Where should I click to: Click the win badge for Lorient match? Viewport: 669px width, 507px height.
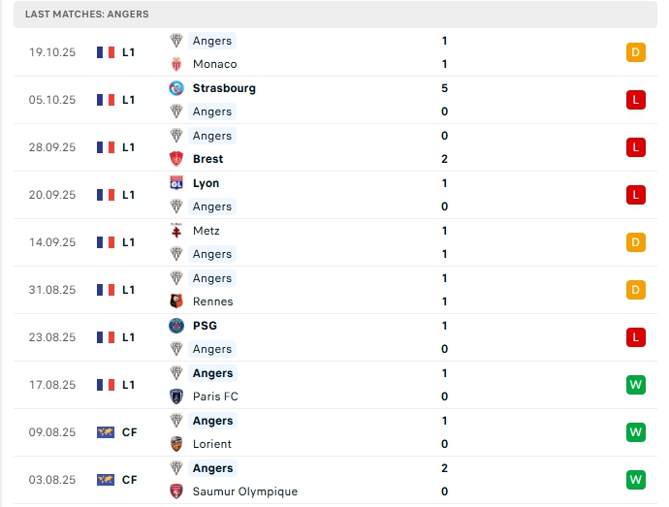636,432
